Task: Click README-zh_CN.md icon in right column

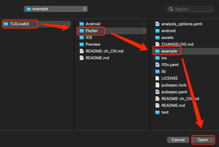Action: (x=157, y=99)
